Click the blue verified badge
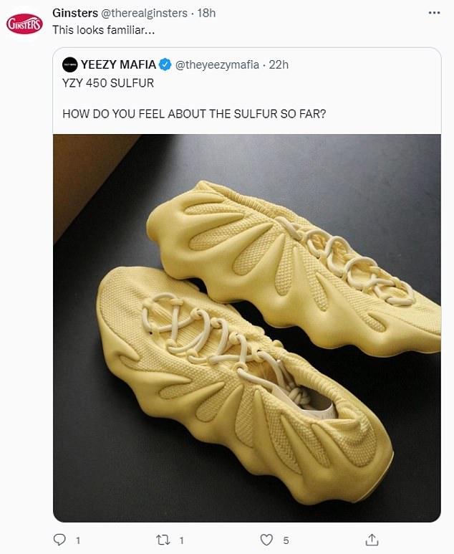 point(164,65)
